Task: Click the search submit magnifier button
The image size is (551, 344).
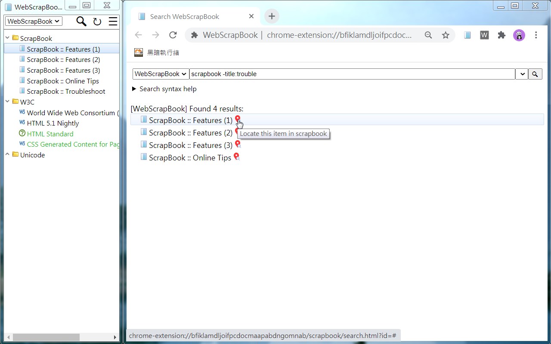Action: click(x=535, y=74)
